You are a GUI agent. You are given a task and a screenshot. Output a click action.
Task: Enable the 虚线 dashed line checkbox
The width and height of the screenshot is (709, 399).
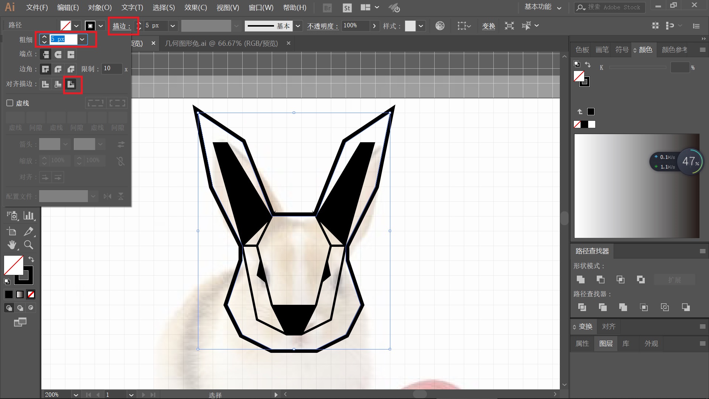(10, 103)
